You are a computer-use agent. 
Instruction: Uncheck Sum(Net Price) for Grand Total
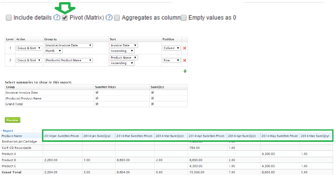(97, 104)
